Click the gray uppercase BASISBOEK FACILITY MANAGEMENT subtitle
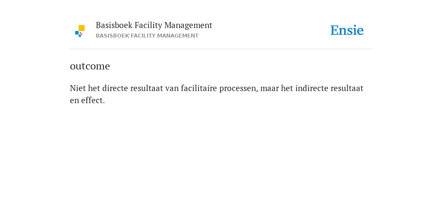This screenshot has width=442, height=221. [147, 36]
